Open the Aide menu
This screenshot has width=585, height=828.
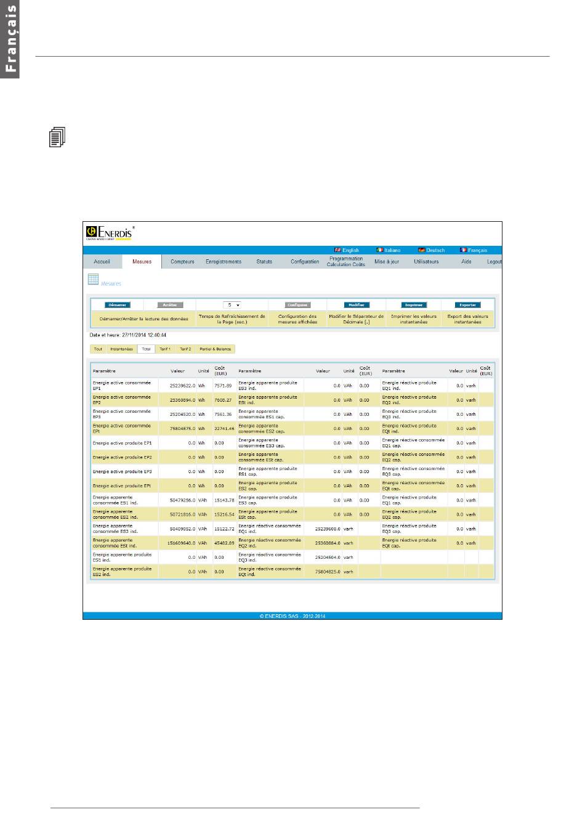pyautogui.click(x=466, y=262)
